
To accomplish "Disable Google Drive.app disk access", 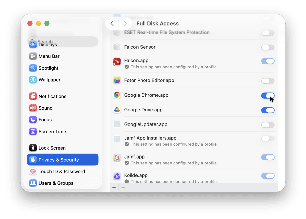I will (x=268, y=110).
